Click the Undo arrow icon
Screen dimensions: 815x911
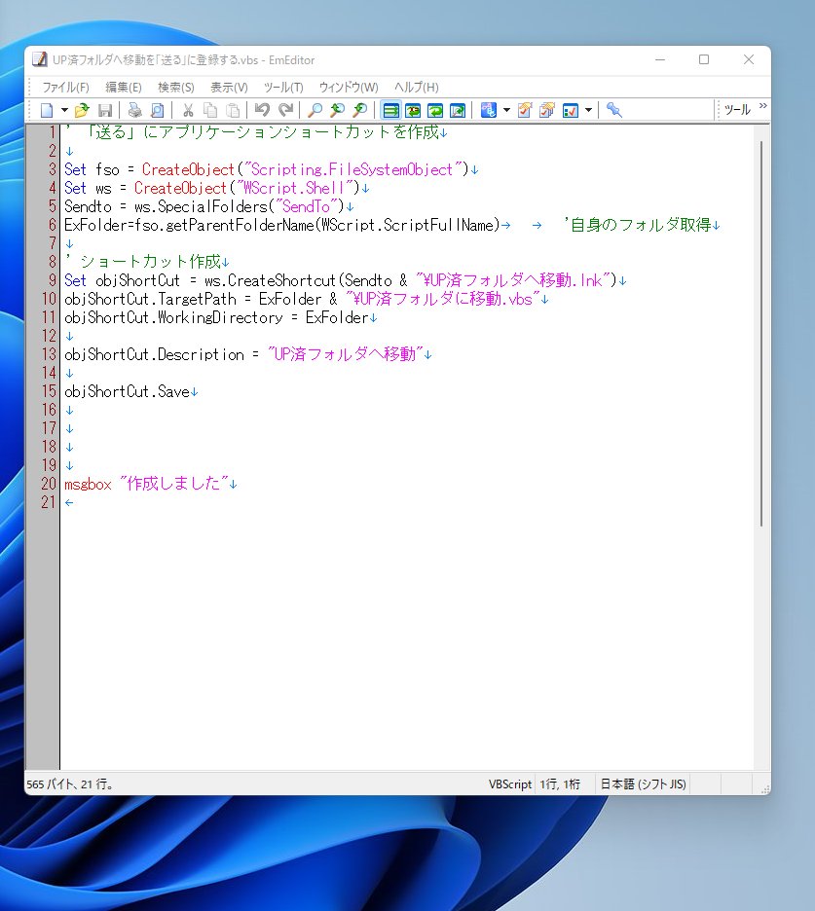(262, 110)
